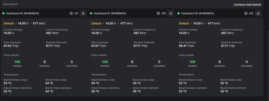
Task: Click Hashboard #1 current voltage 14.00 V
Action: [x=97, y=33]
